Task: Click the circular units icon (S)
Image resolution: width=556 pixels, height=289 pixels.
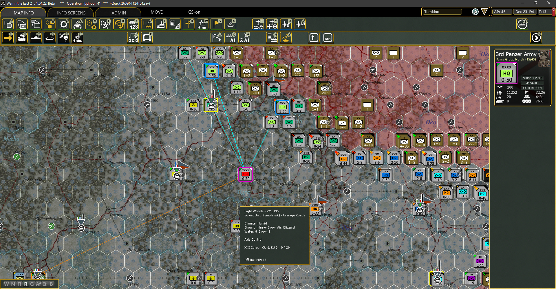Action: coord(522,24)
